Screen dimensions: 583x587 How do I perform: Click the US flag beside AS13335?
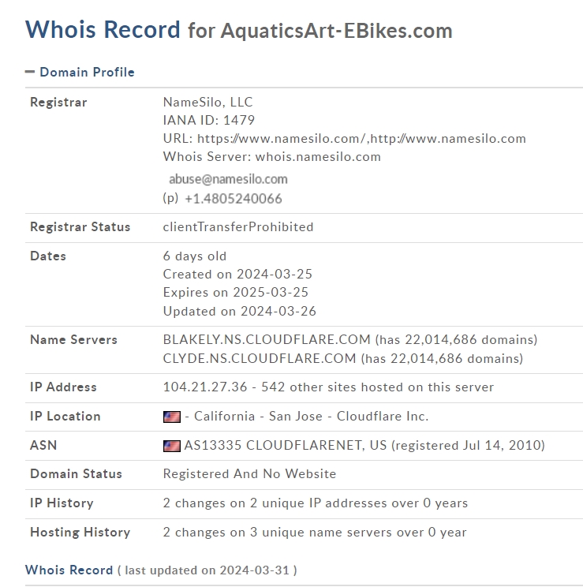click(x=172, y=446)
